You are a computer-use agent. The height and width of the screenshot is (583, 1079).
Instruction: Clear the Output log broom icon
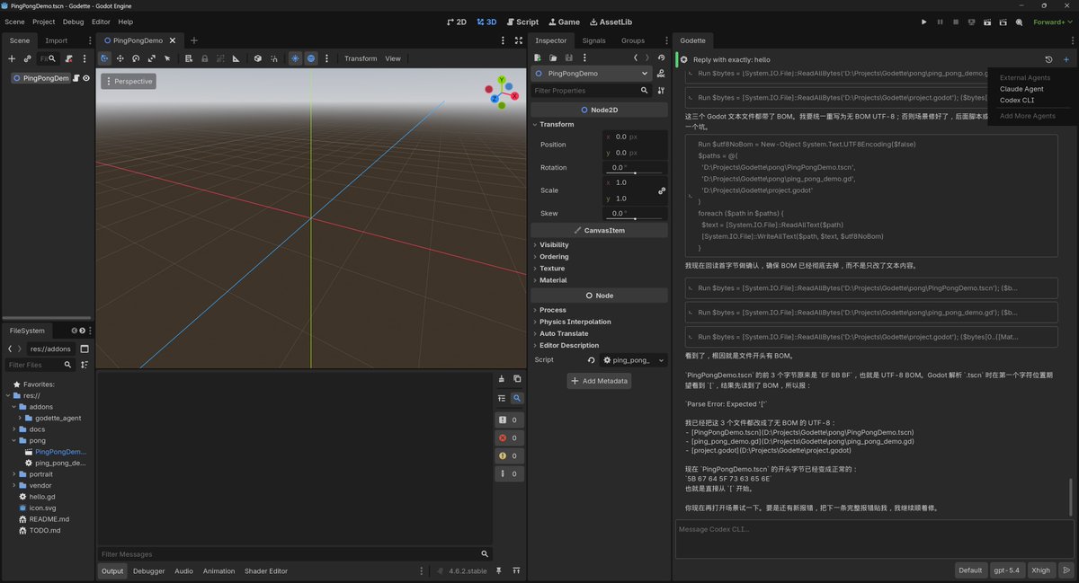coord(501,378)
